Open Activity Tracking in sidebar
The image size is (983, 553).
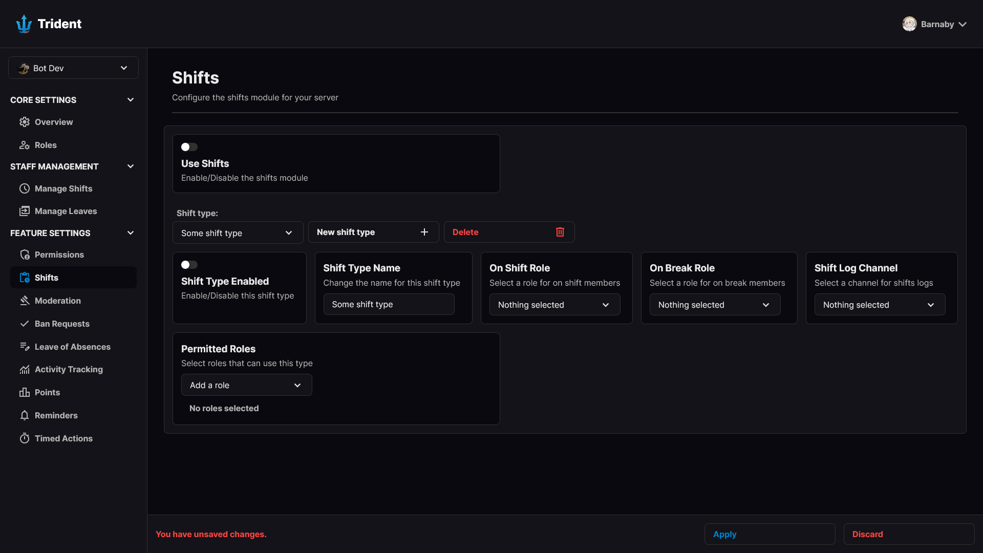coord(69,369)
